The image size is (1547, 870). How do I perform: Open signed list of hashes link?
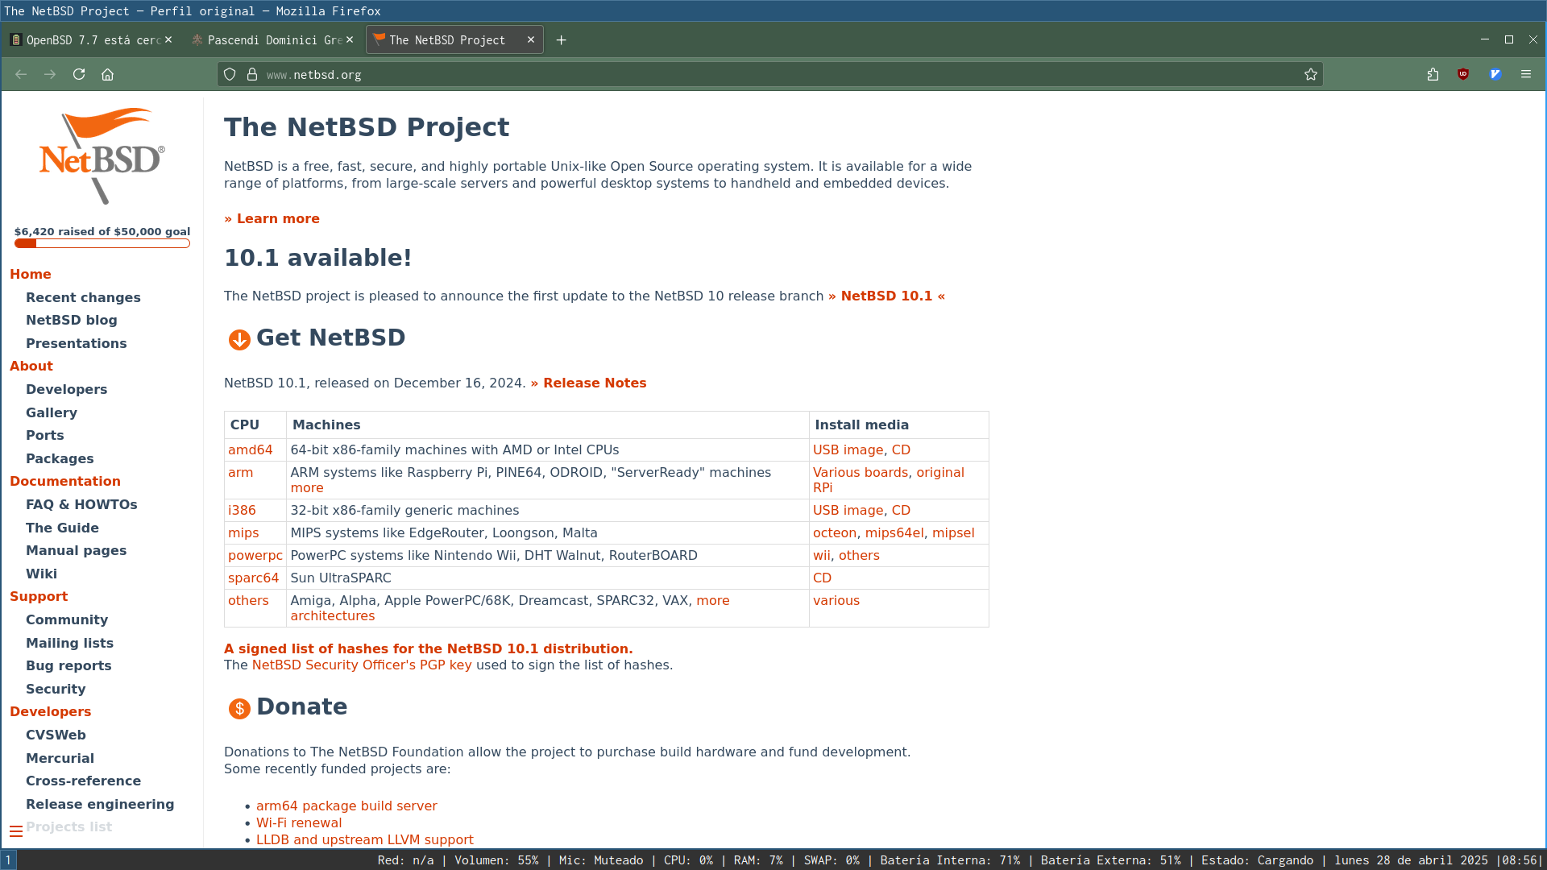coord(428,648)
